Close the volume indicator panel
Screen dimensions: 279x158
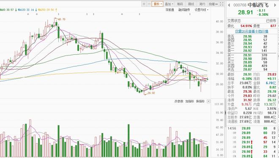(208, 101)
